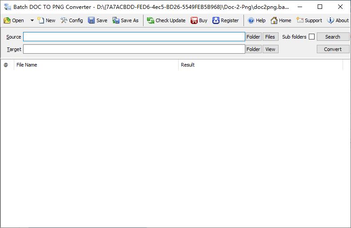The image size is (351, 228).
Task: Choose Save As in toolbar
Action: 125,20
